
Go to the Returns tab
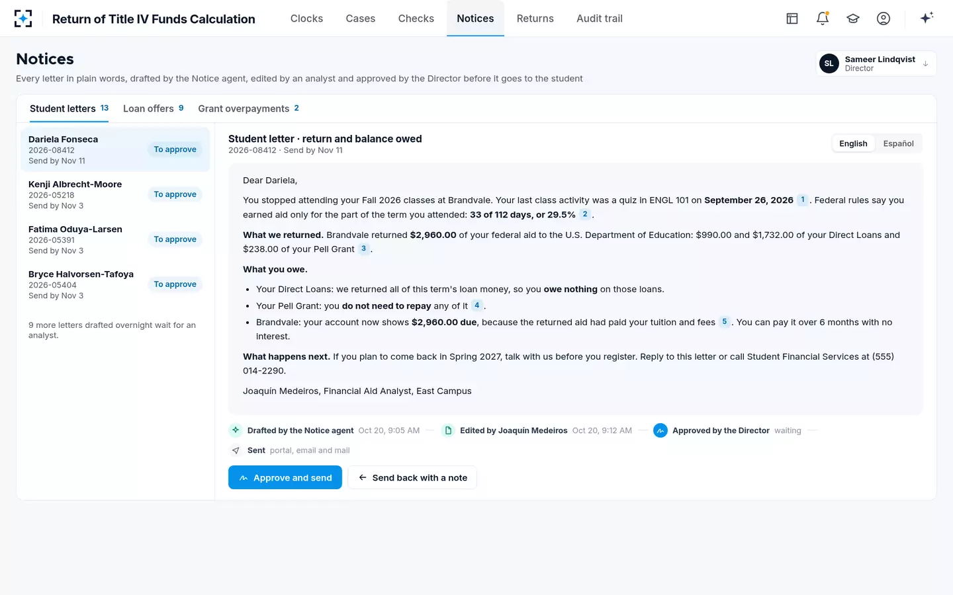pyautogui.click(x=535, y=19)
